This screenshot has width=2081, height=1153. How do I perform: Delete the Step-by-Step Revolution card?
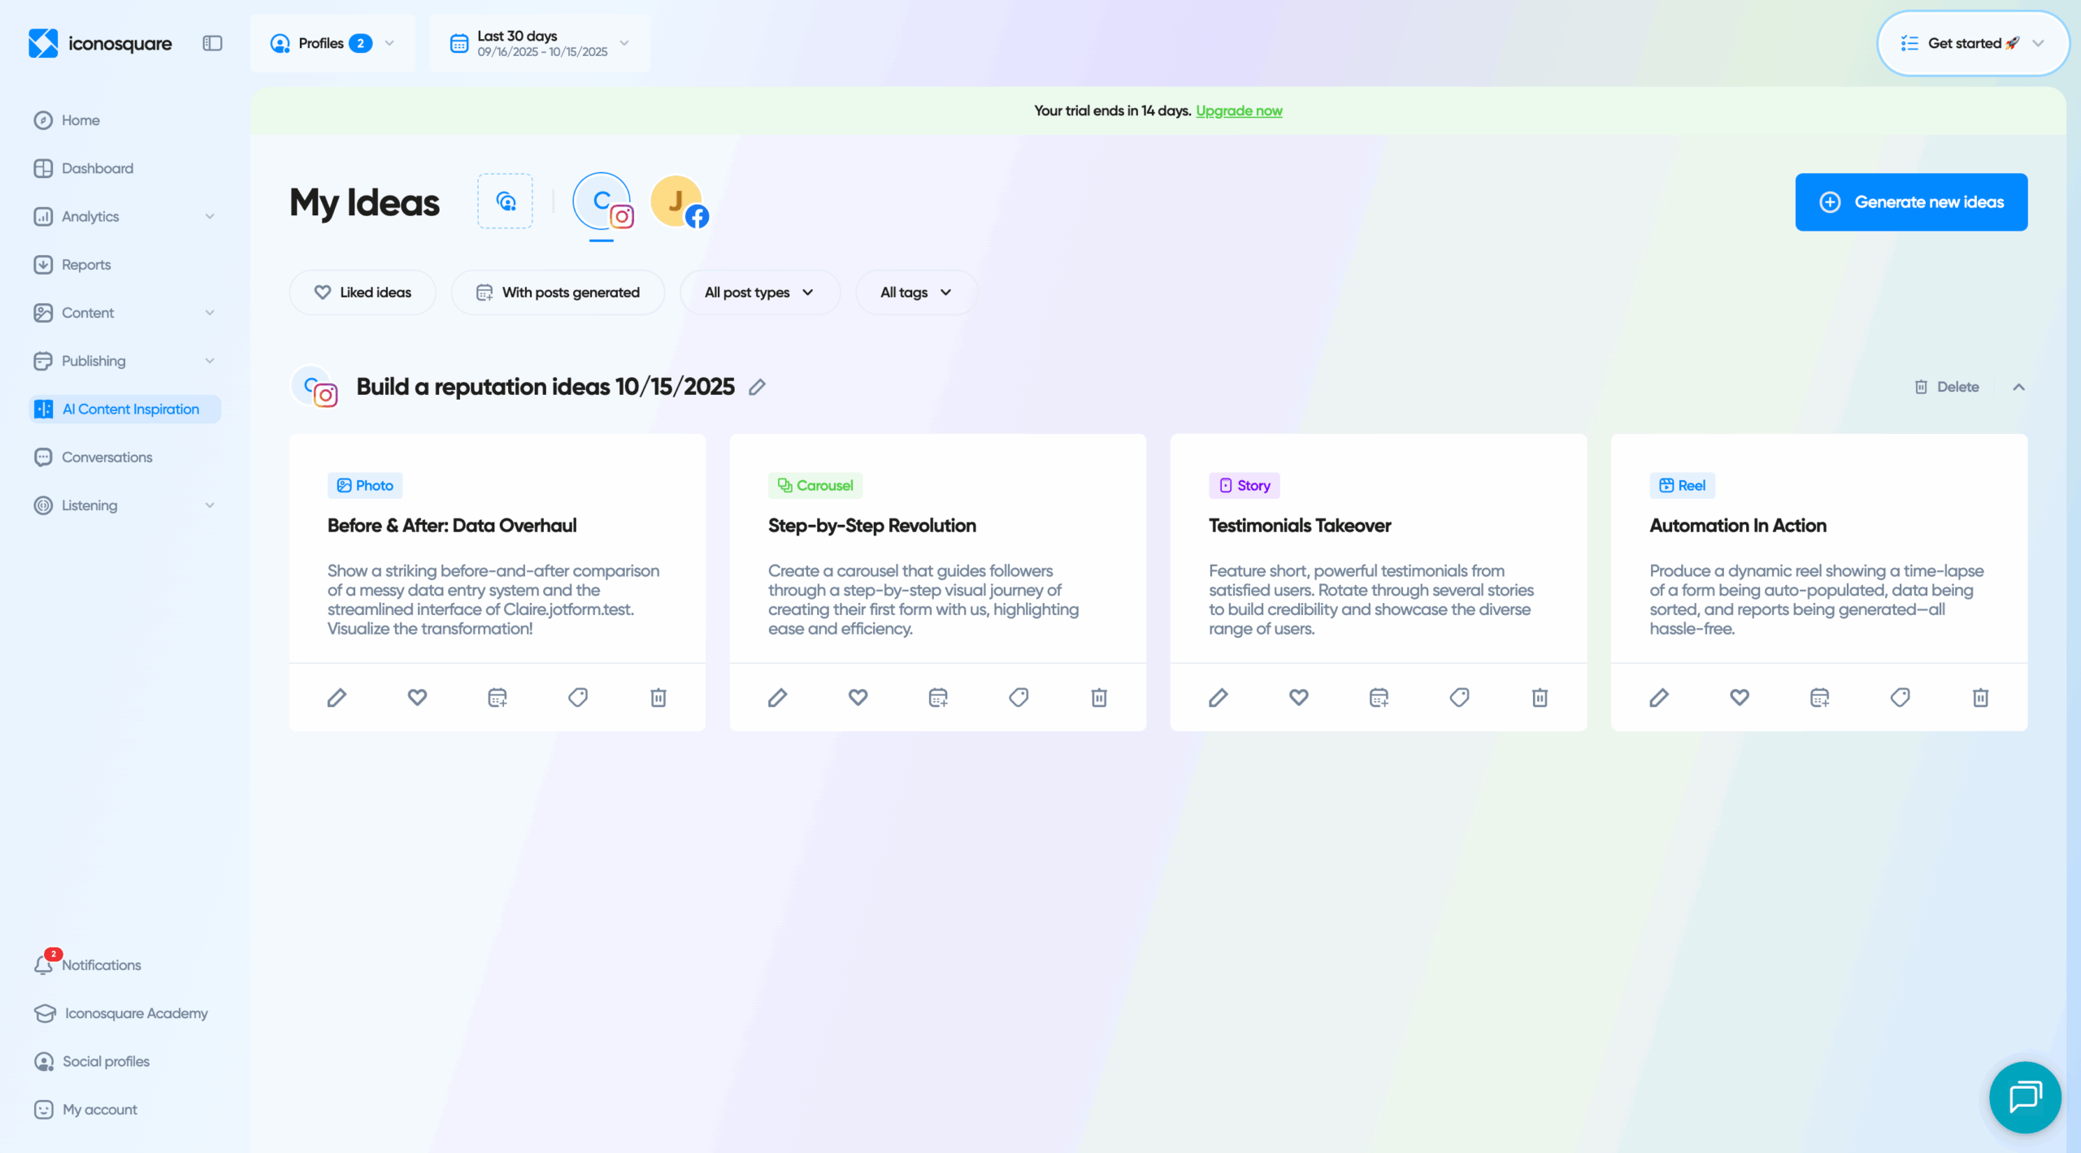[x=1099, y=697]
